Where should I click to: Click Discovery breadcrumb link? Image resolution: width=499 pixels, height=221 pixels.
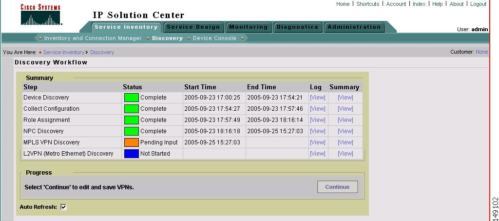click(102, 52)
